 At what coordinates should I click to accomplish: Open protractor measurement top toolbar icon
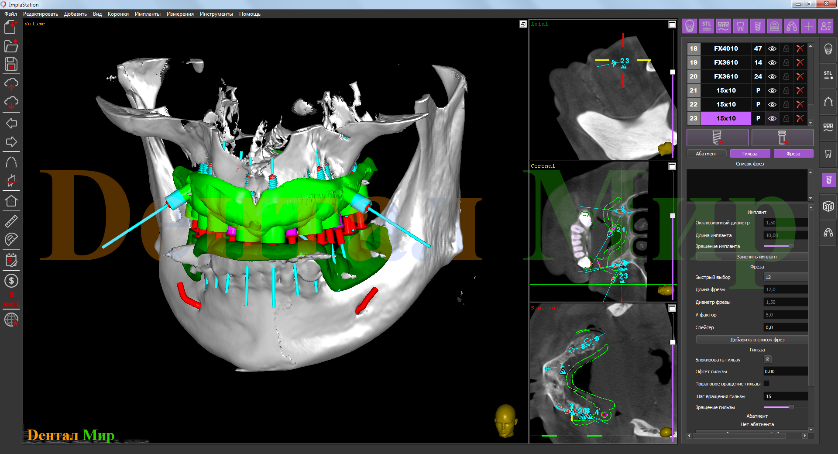(x=775, y=26)
